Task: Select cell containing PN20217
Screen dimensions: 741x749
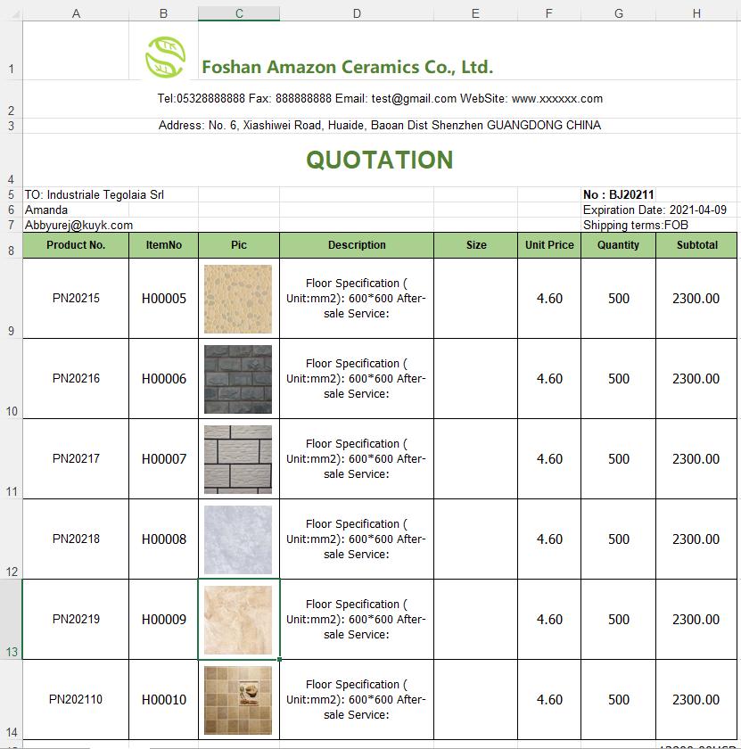Action: point(76,459)
